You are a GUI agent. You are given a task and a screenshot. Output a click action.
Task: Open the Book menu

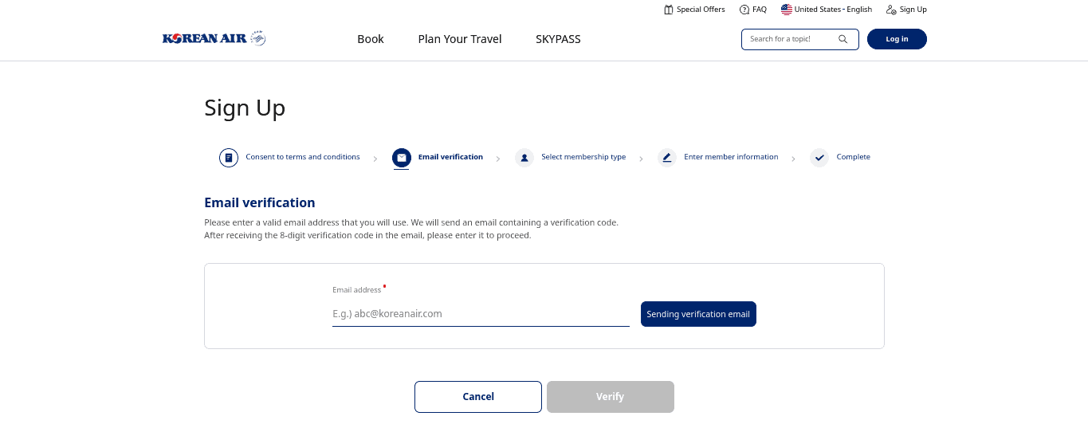tap(371, 39)
